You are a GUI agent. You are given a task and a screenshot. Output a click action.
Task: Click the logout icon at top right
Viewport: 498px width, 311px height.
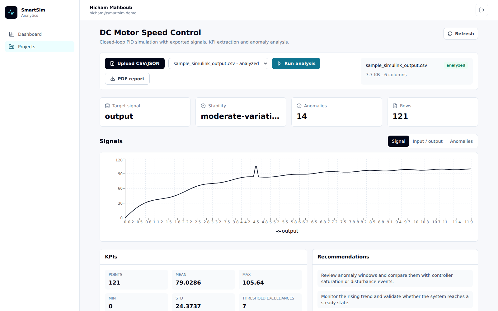tap(482, 10)
